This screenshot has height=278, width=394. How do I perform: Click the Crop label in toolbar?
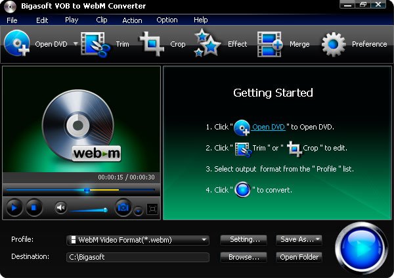click(178, 44)
